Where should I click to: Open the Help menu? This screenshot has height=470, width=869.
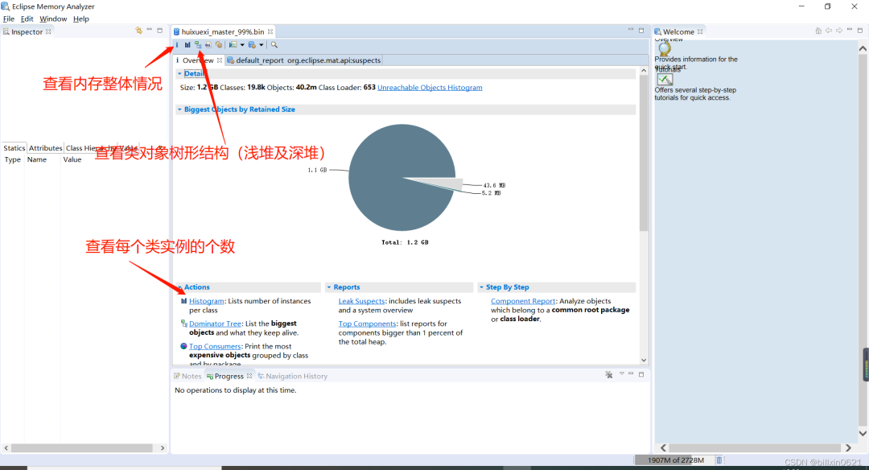tap(81, 19)
